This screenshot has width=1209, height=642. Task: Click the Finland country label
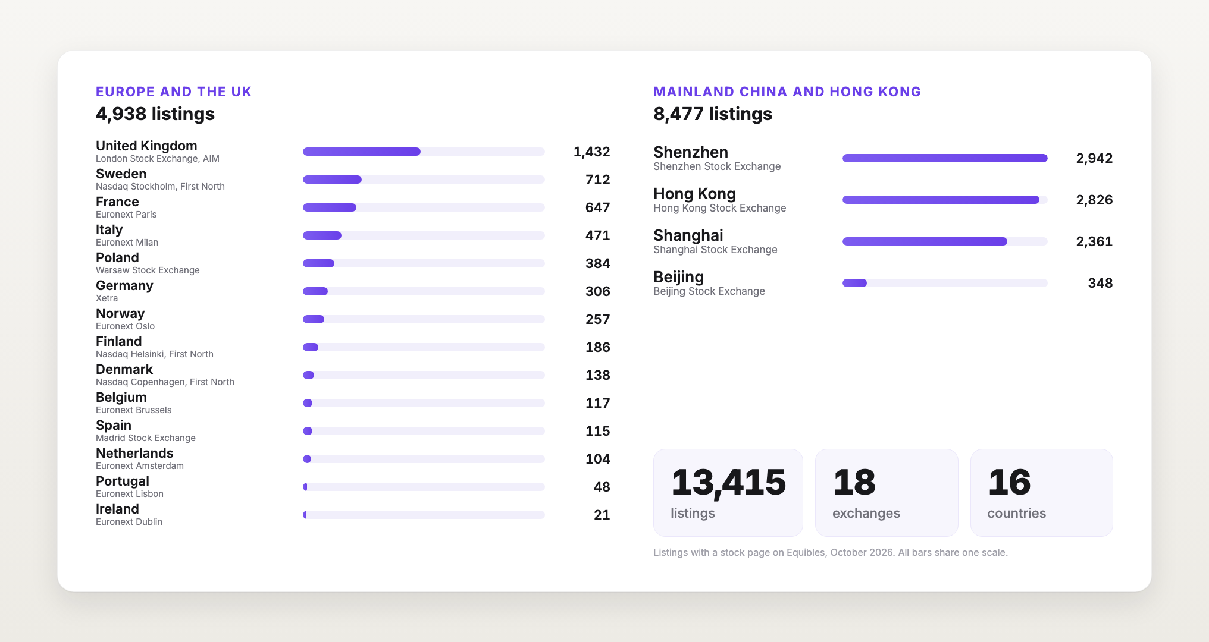[118, 341]
